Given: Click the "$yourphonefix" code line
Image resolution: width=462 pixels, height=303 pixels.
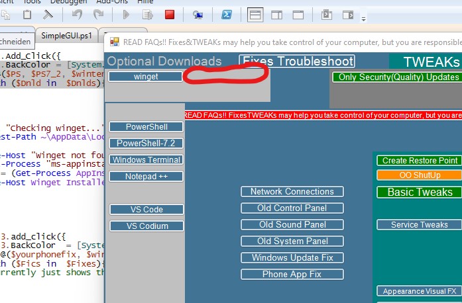Looking at the screenshot, I should pos(52,255).
